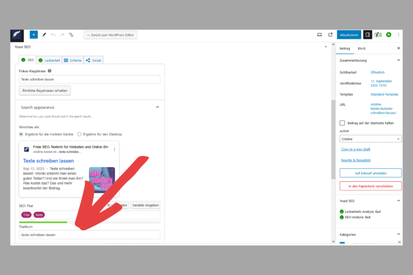Screen dimensions: 413x275
Task: Click 'Ähnliche Keyphrasen erhalten' button
Action: click(45, 91)
